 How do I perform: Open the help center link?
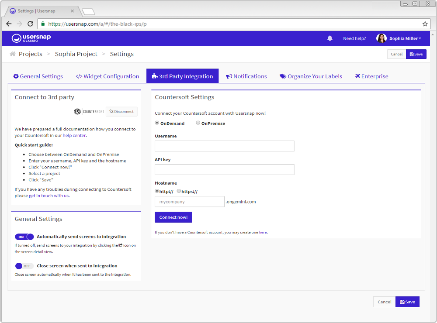click(x=74, y=135)
